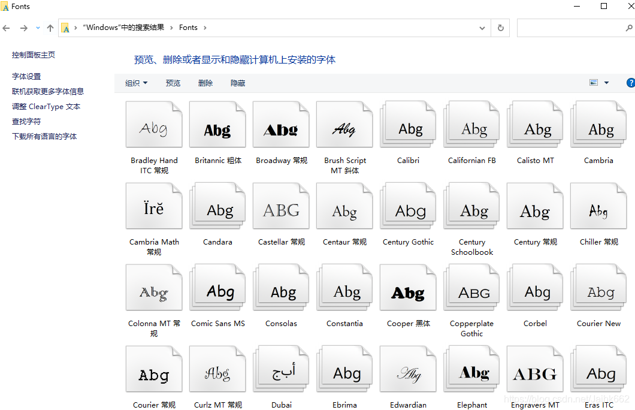Viewport: 635px width, 410px height.
Task: Select the Cambria Math font icon
Action: click(154, 206)
